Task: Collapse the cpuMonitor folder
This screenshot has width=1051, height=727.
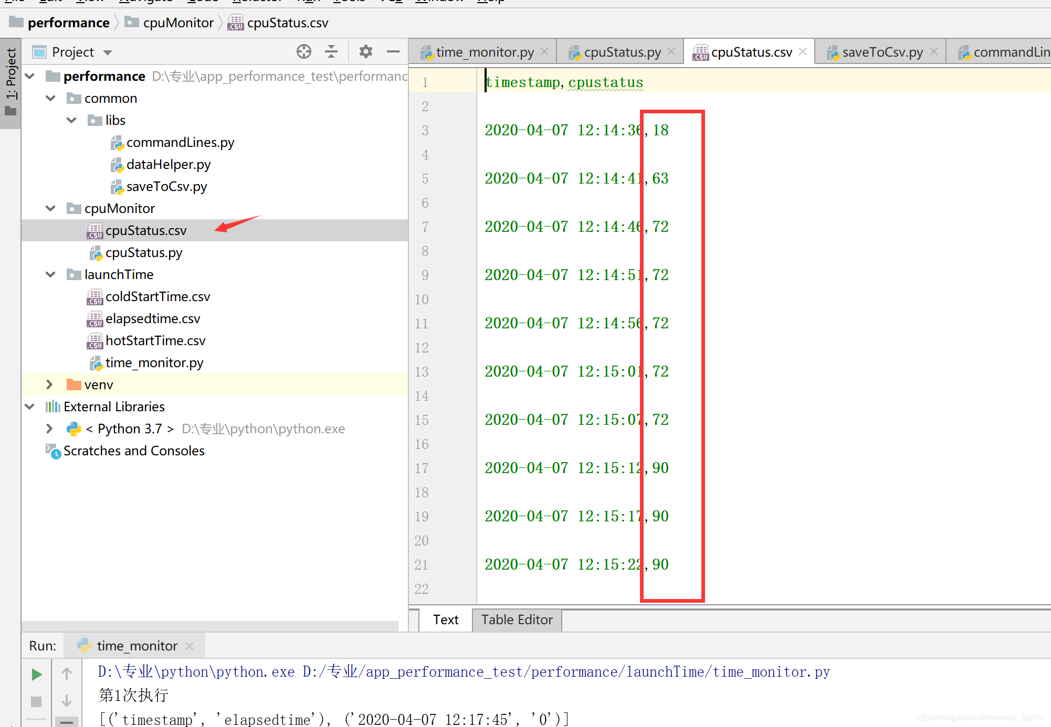Action: [50, 209]
